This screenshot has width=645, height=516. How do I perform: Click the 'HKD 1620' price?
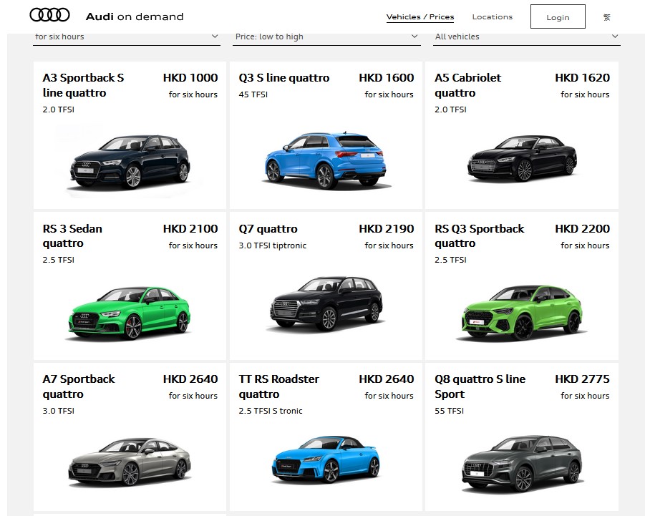pyautogui.click(x=583, y=78)
